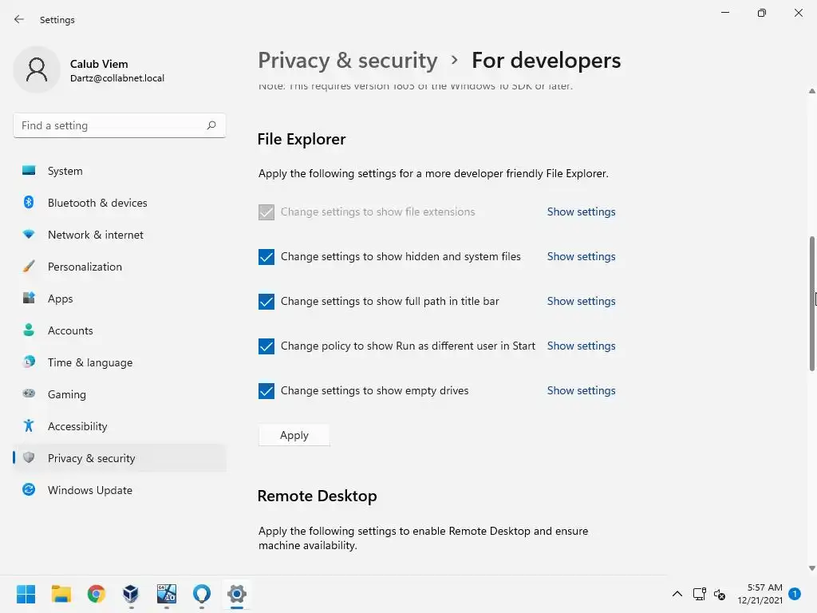This screenshot has height=613, width=817.
Task: Click the Personalization paintbrush icon
Action: [x=29, y=267]
